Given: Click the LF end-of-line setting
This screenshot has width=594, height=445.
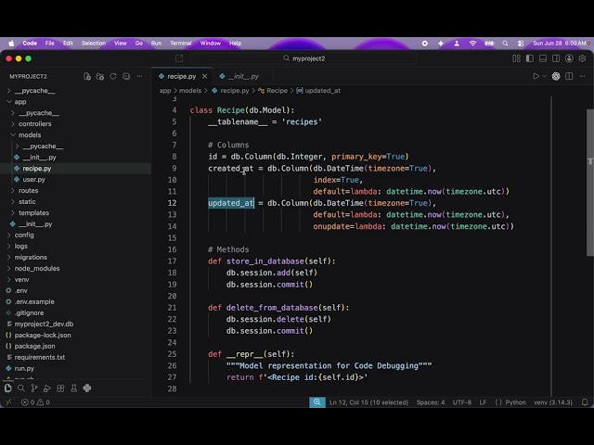Looking at the screenshot, I should click(x=483, y=402).
